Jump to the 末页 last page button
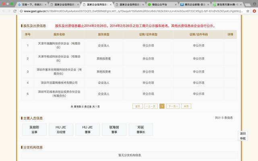Viewport: 258px width, 161px height. (186, 106)
